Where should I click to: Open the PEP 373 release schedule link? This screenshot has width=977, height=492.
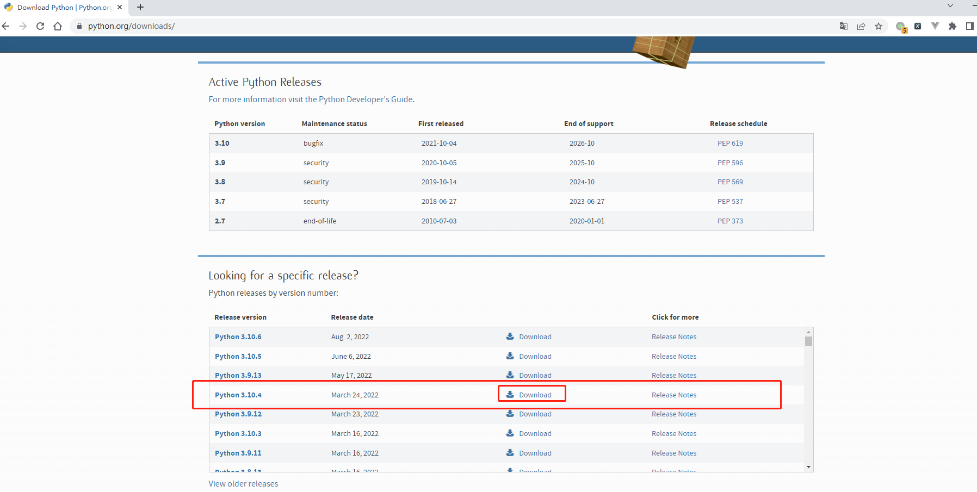click(730, 221)
